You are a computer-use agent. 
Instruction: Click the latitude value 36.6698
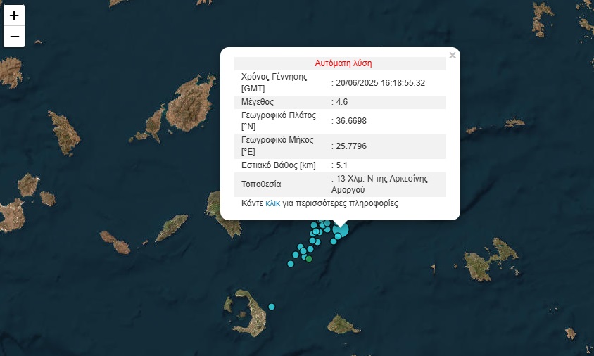[x=351, y=121]
